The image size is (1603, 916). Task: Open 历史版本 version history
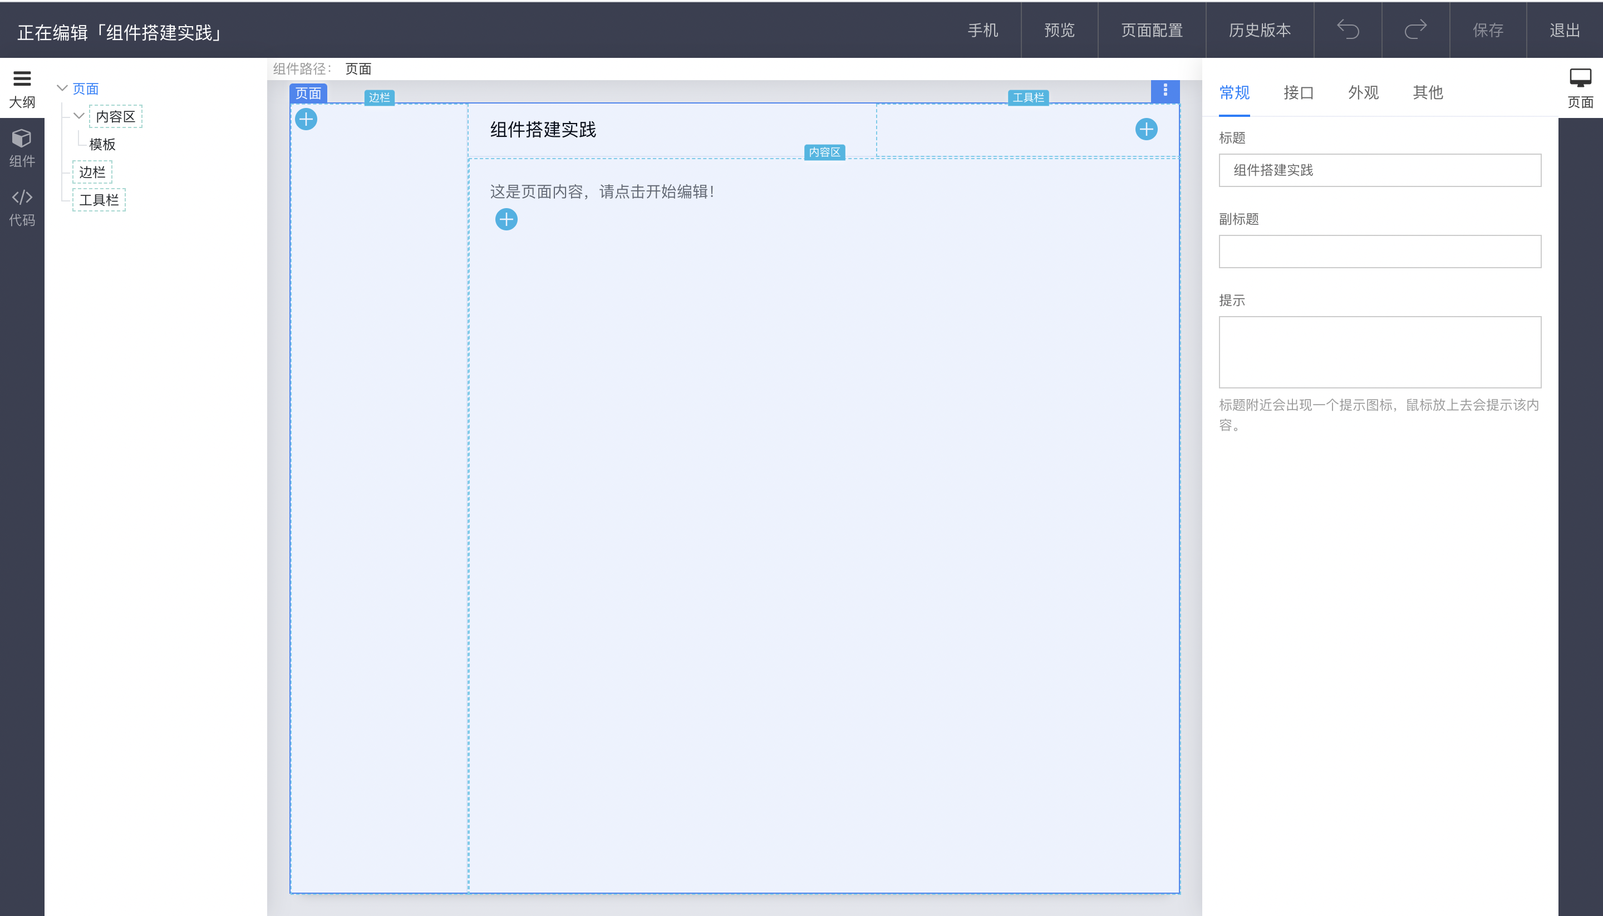click(x=1260, y=29)
